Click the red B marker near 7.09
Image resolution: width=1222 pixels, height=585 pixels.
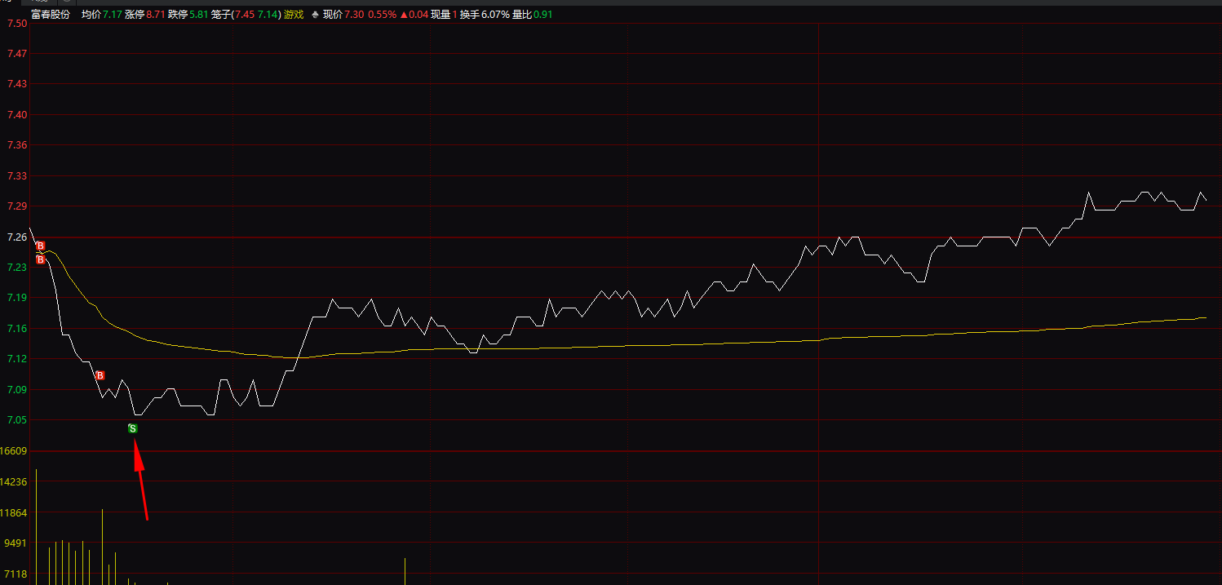pyautogui.click(x=100, y=375)
